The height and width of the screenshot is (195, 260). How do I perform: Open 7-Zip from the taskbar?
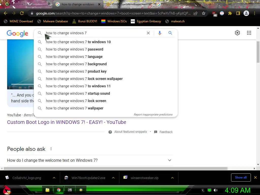(70, 190)
